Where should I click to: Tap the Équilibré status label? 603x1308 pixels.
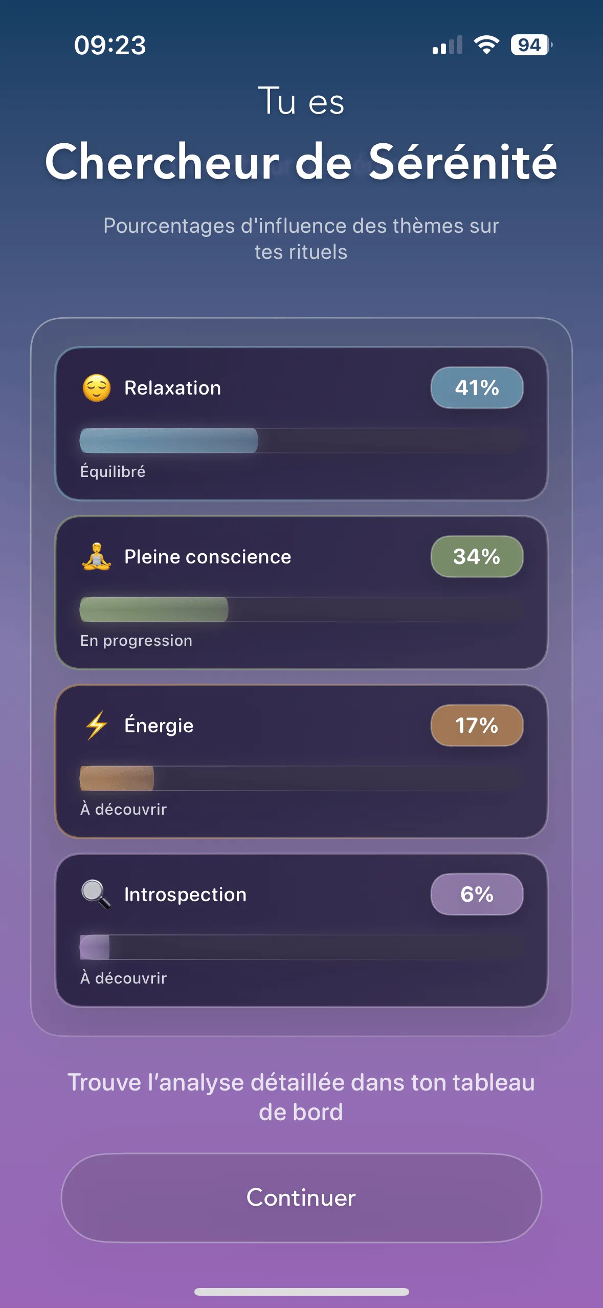pos(113,471)
